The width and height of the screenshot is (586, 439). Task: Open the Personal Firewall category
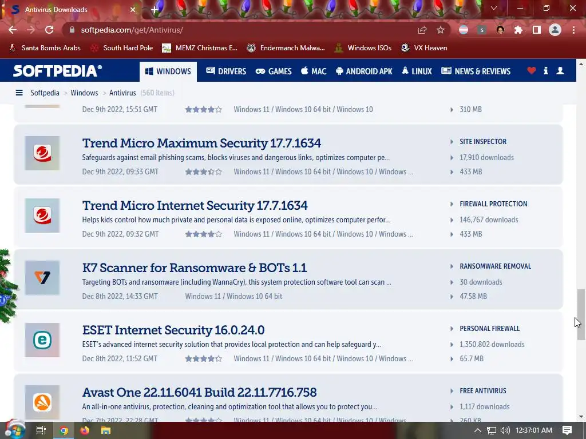click(490, 329)
